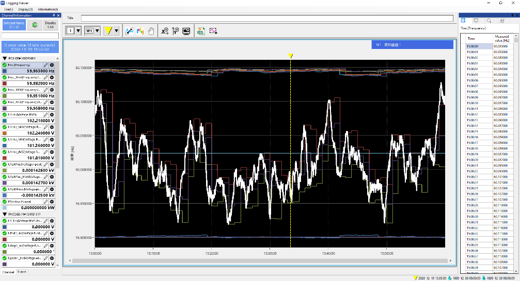The height and width of the screenshot is (281, 520).
Task: Toggle P1(Active Power) channel check
Action: 4,202
